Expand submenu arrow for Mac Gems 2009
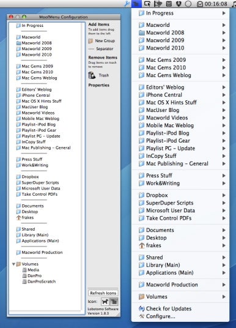 [x=224, y=60]
